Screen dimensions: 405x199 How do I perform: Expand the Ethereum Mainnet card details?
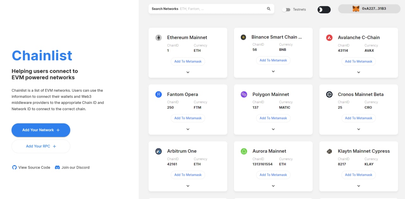[x=188, y=72]
